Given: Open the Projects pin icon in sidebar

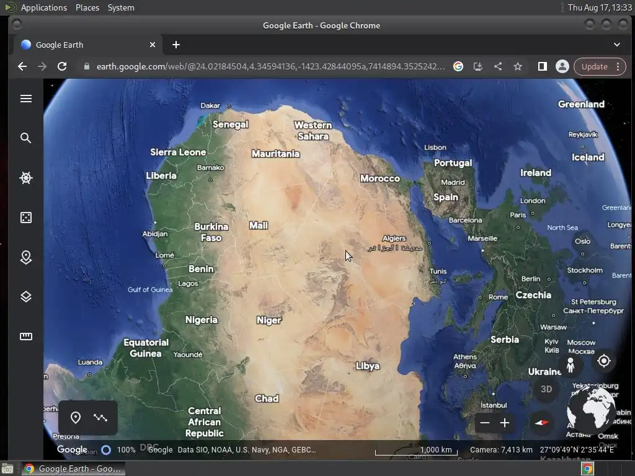Looking at the screenshot, I should coord(26,257).
